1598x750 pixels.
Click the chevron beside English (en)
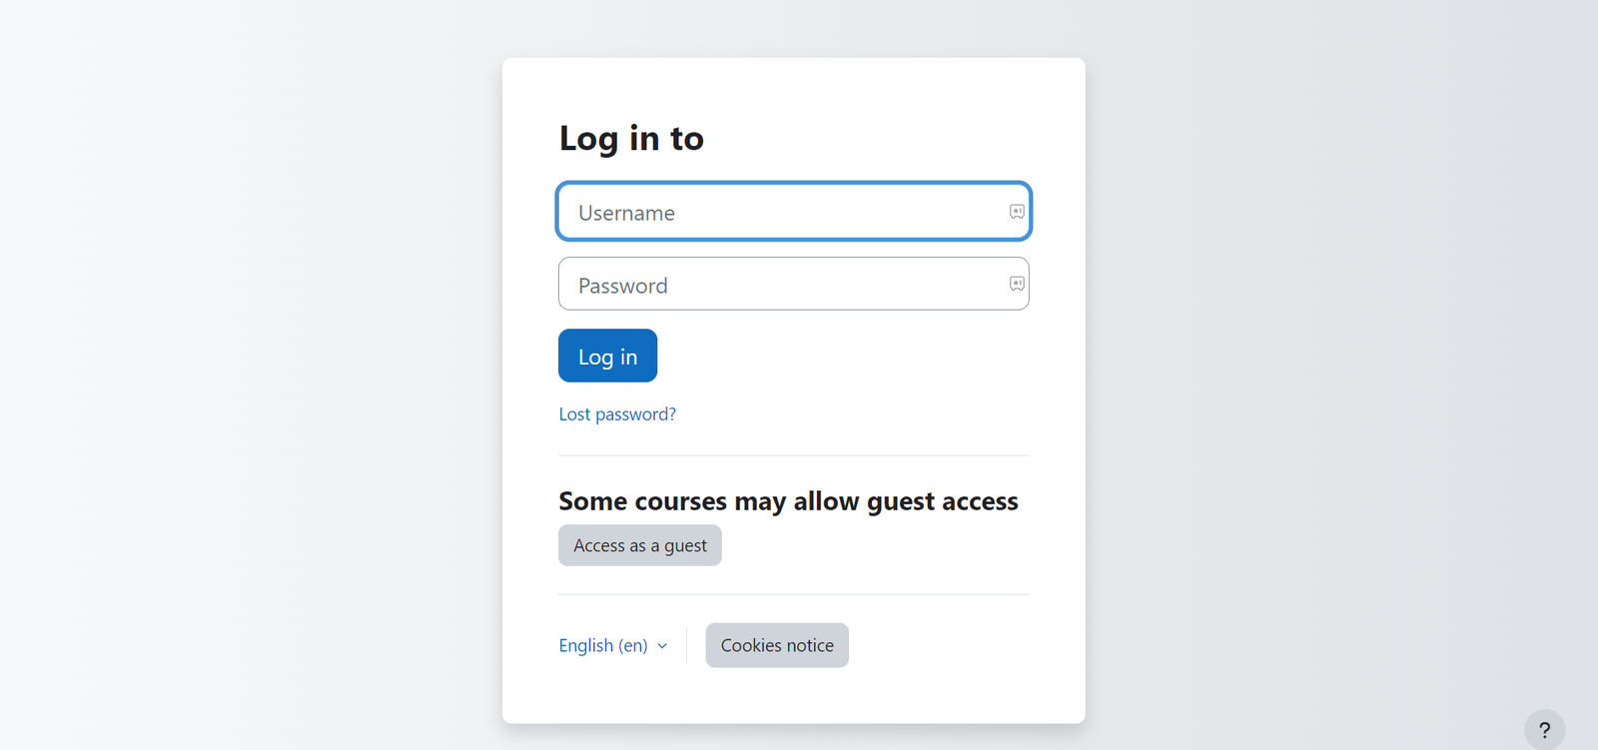click(663, 646)
